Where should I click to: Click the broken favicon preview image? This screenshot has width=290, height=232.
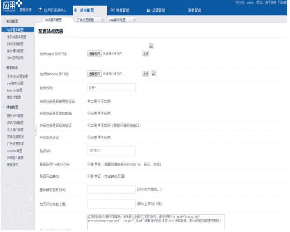(x=154, y=73)
